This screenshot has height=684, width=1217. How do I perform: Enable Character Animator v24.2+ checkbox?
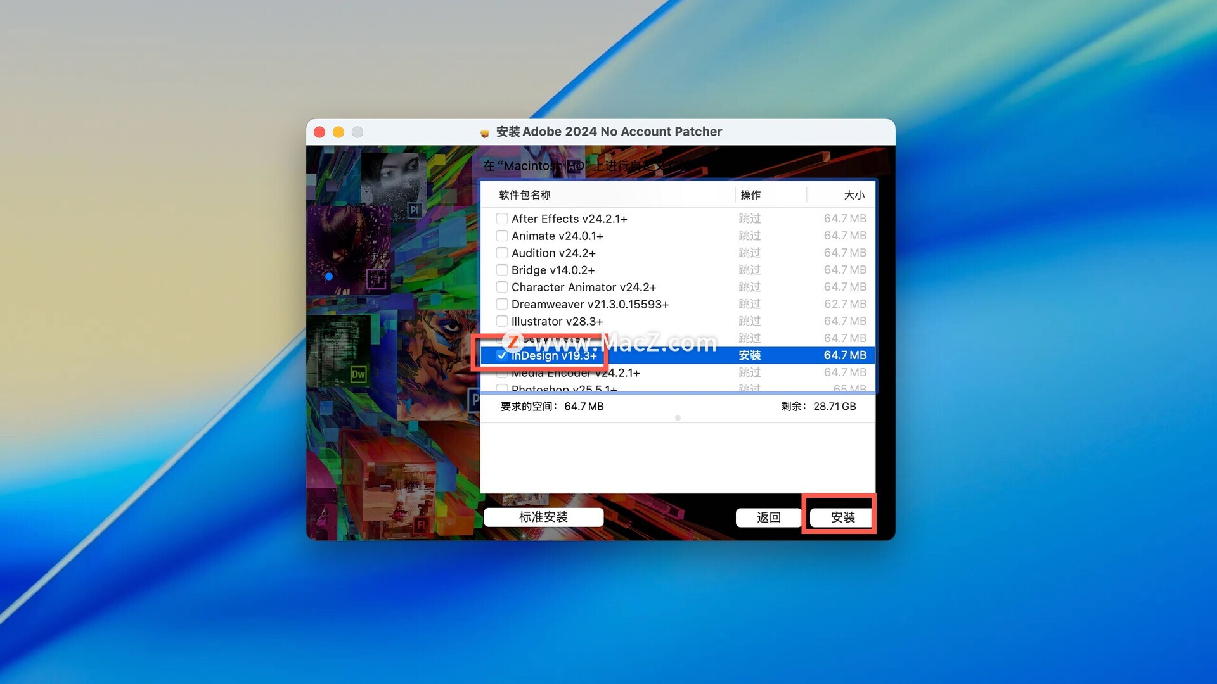(501, 287)
